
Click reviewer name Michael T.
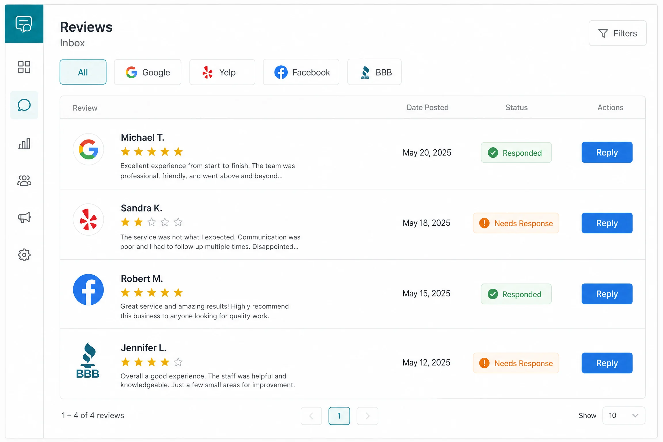click(142, 138)
